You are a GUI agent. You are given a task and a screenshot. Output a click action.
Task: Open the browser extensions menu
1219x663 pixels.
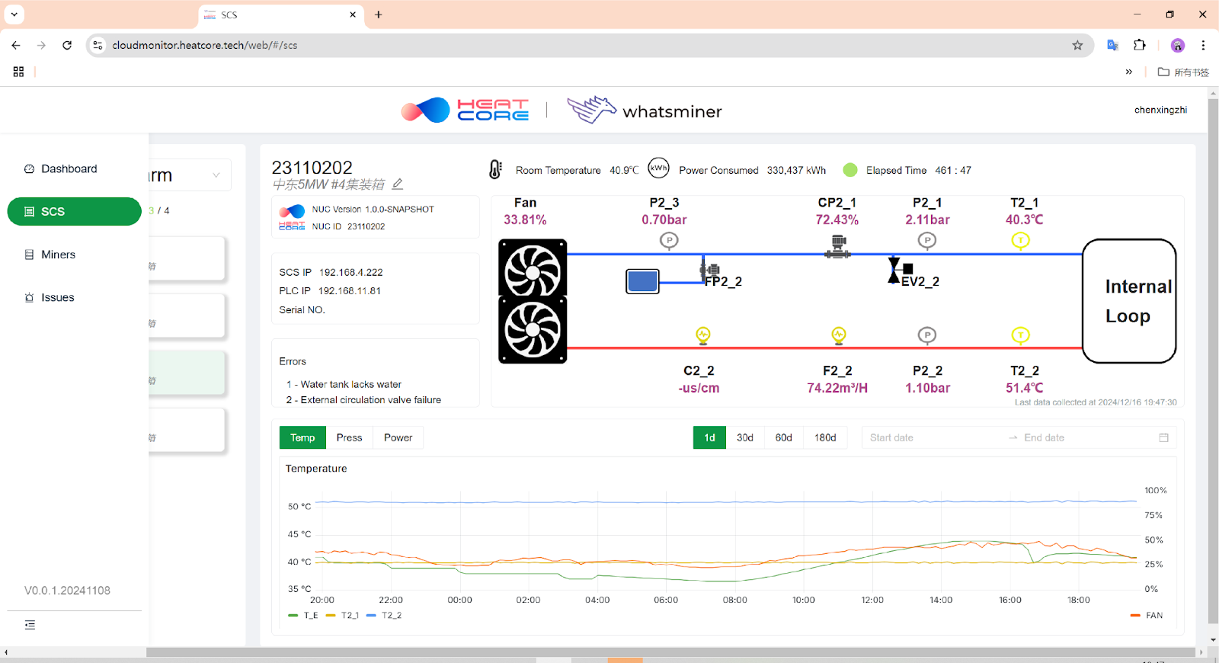click(1140, 45)
